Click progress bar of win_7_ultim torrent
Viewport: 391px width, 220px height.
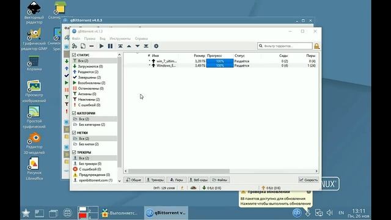[220, 61]
